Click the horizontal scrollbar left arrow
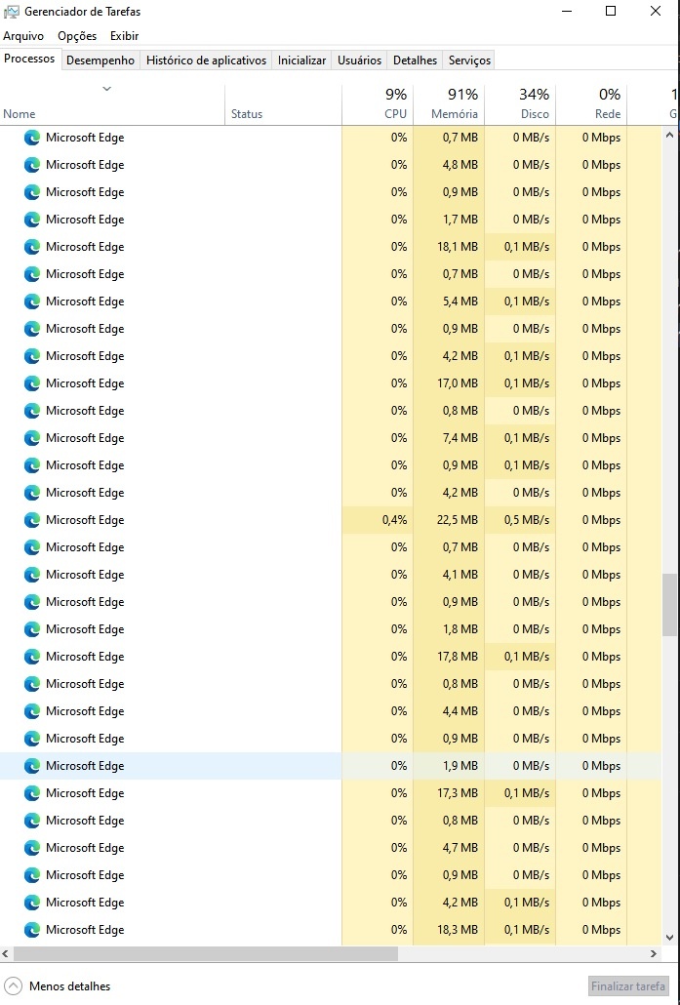Image resolution: width=680 pixels, height=1005 pixels. click(x=6, y=953)
